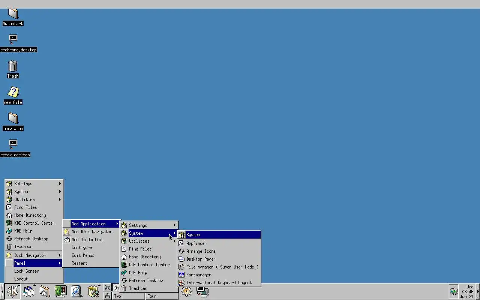
Task: Select Desktop Pager in the System submenu
Action: tap(219, 259)
